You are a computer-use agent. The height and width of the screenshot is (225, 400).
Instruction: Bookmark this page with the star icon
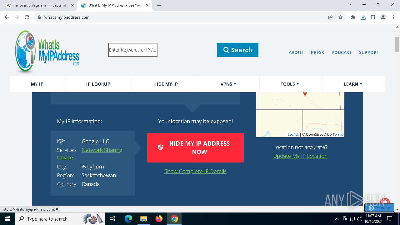341,17
